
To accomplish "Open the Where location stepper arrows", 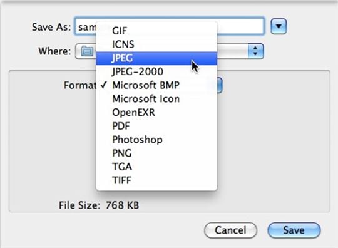I will click(x=255, y=51).
